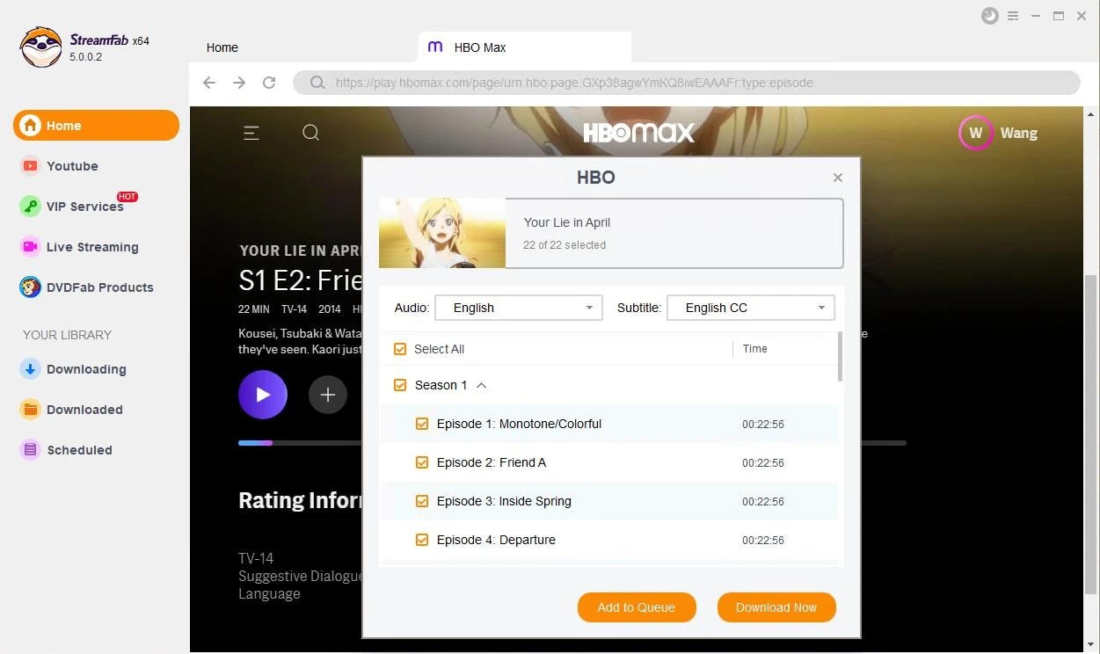1100x654 pixels.
Task: Open the Downloaded files list
Action: click(x=84, y=409)
